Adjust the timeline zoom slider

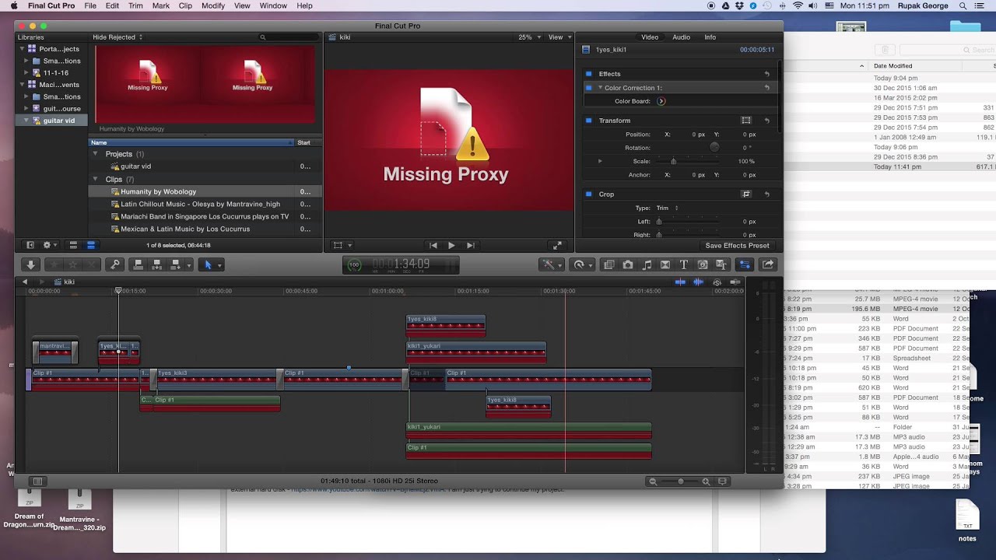681,481
